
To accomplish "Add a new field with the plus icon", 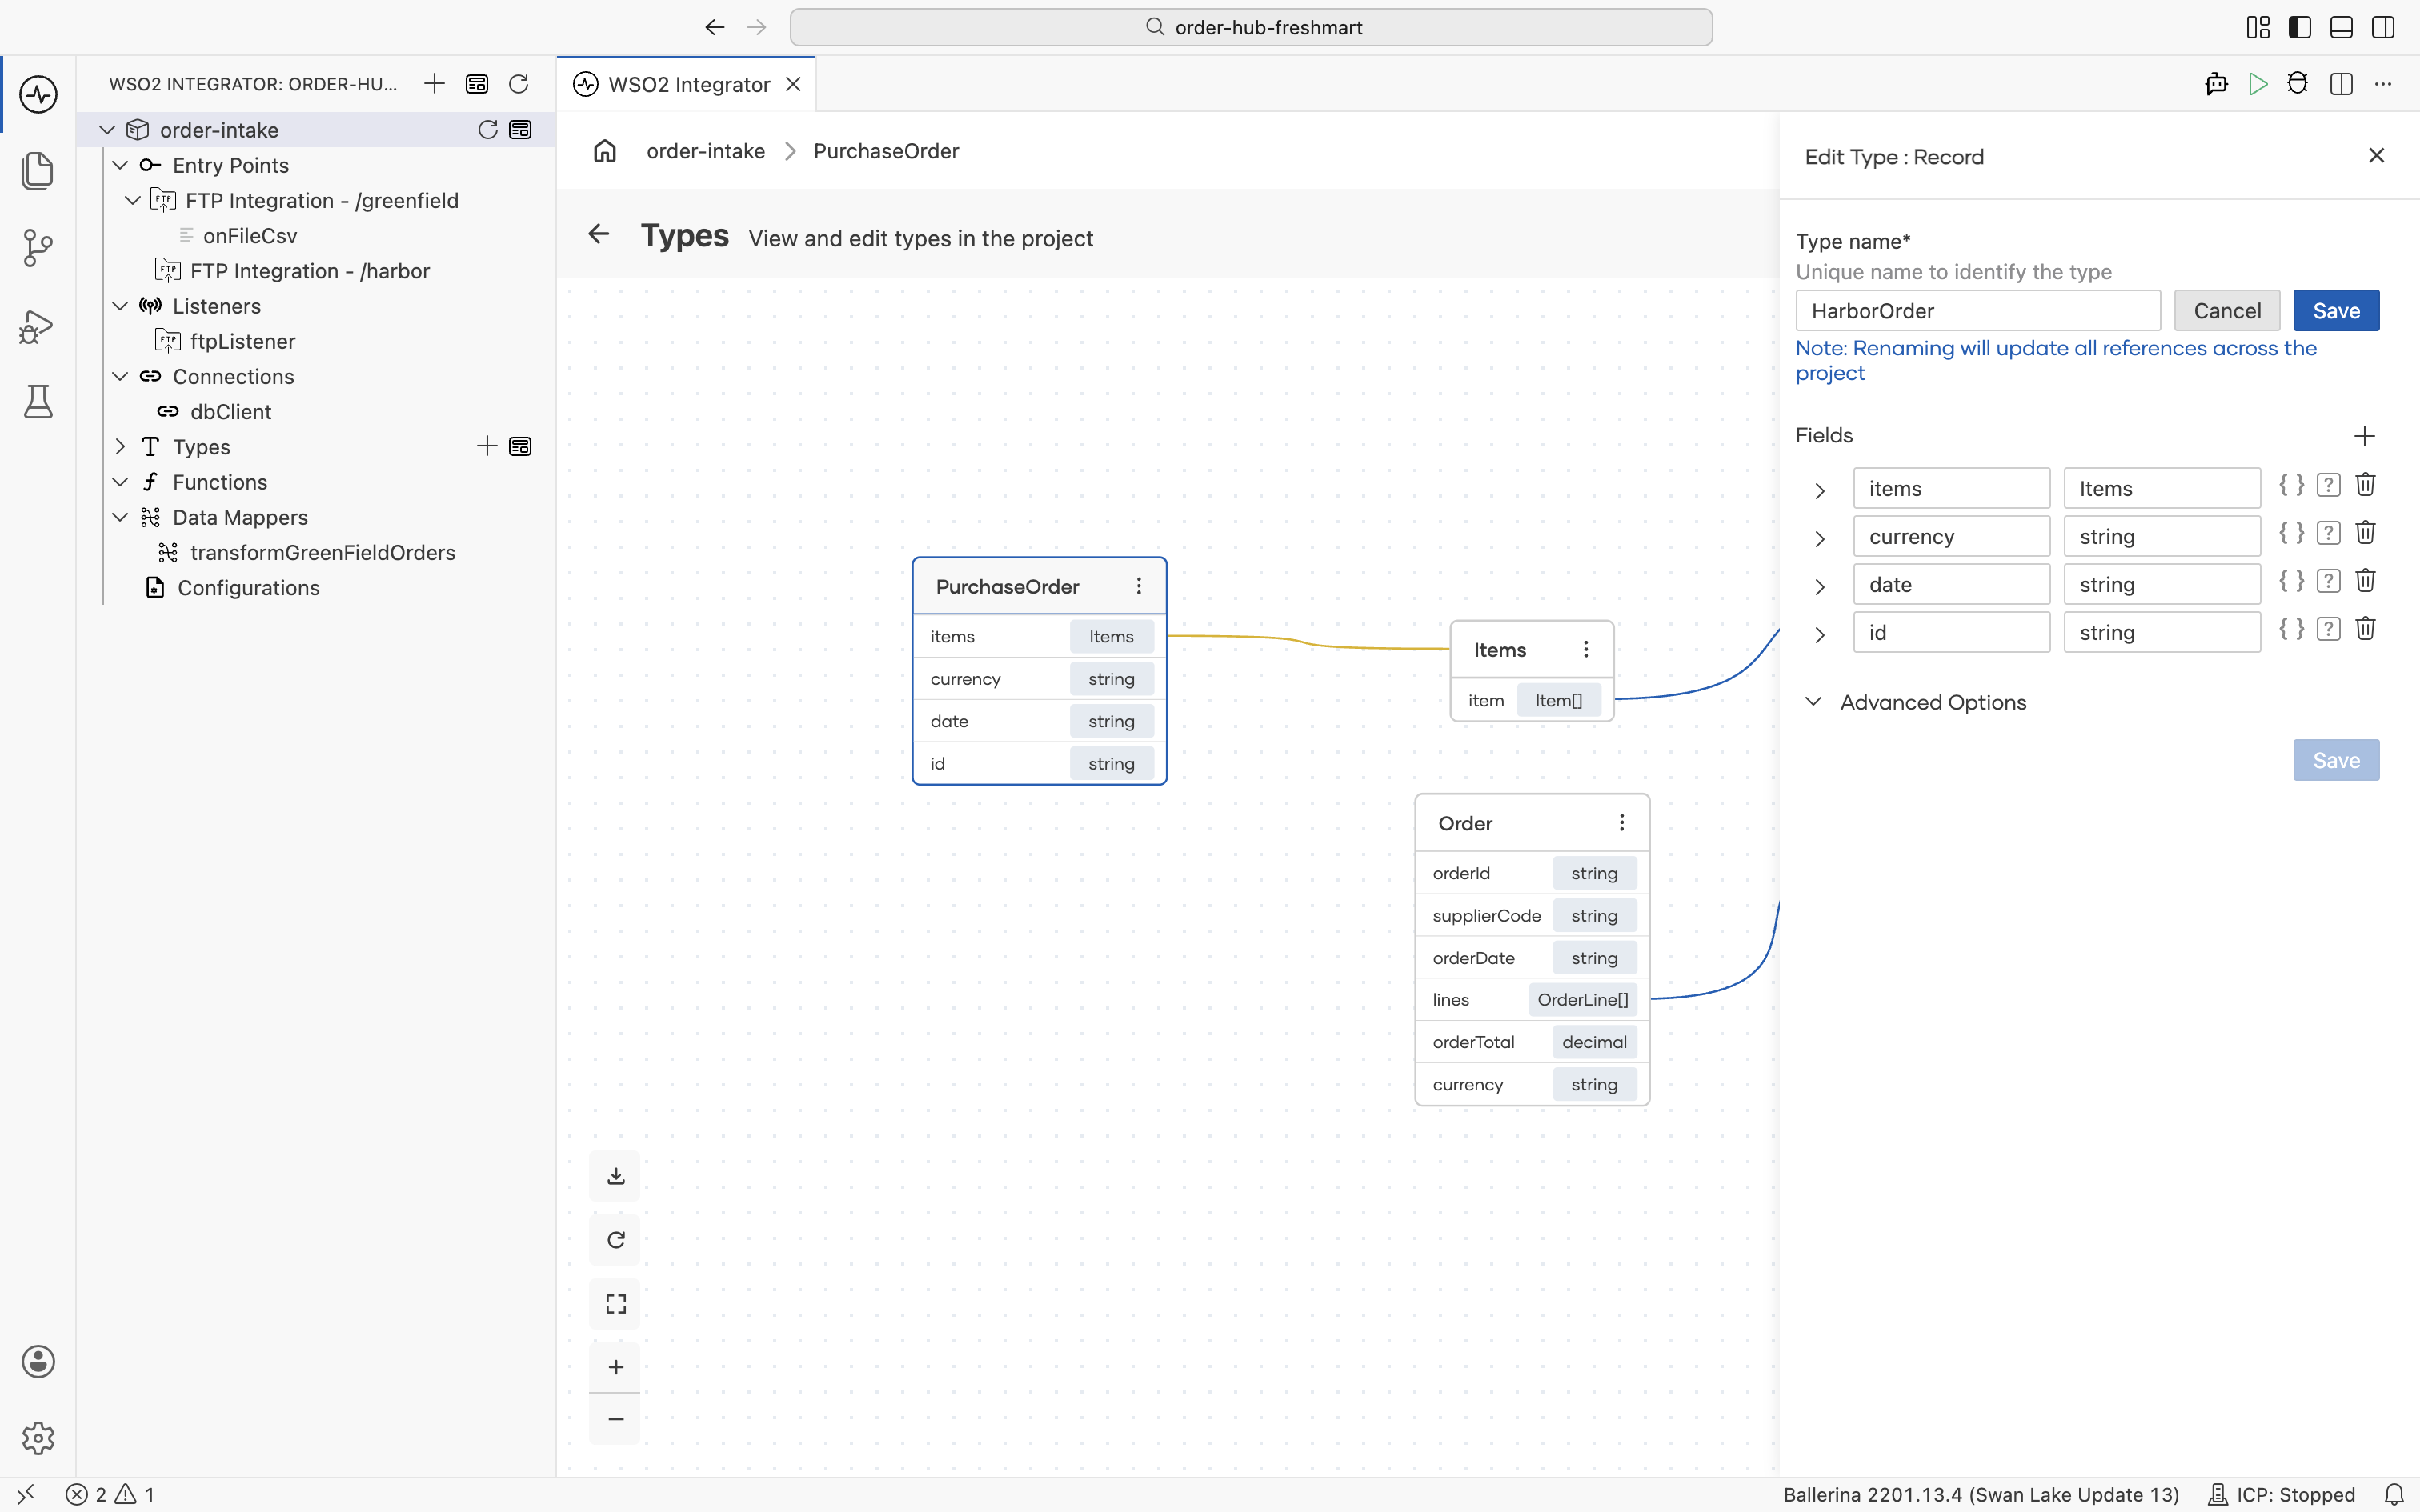I will pyautogui.click(x=2364, y=436).
